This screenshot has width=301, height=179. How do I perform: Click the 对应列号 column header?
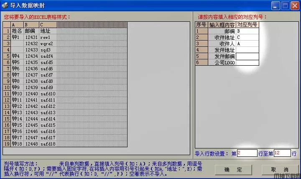point(247,25)
